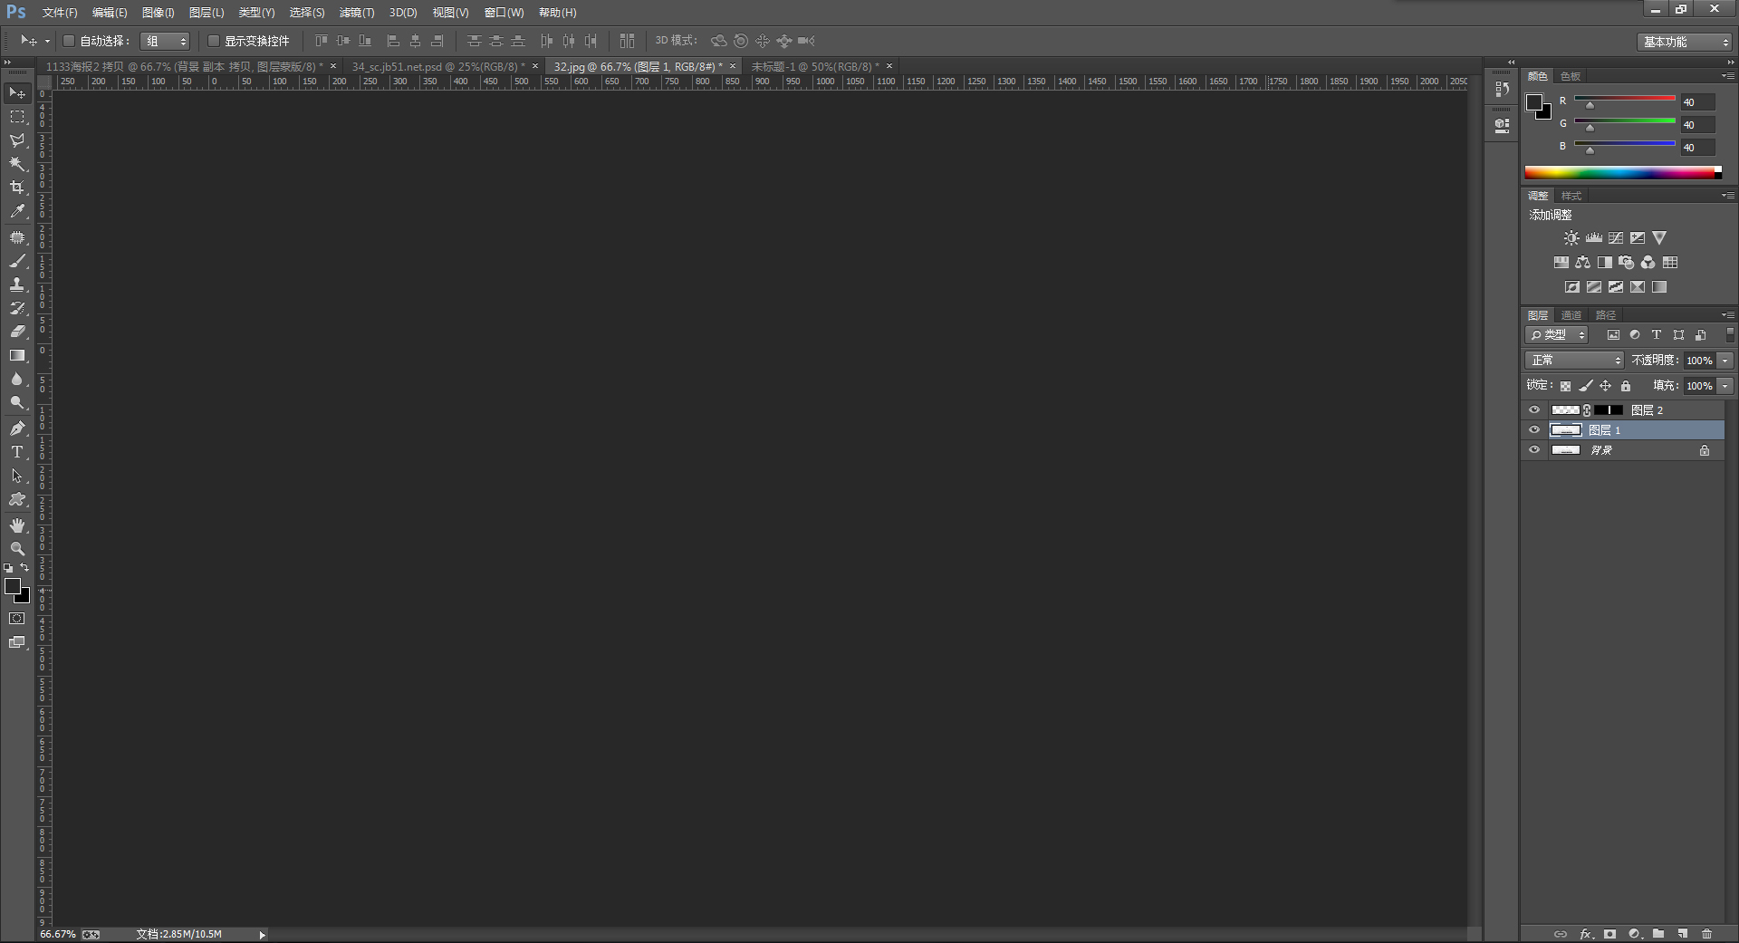Toggle lock all icon
This screenshot has height=943, width=1739.
(1626, 386)
